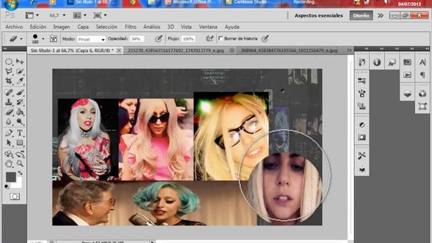This screenshot has height=243, width=432.
Task: Select the Brush tool
Action: point(20,92)
